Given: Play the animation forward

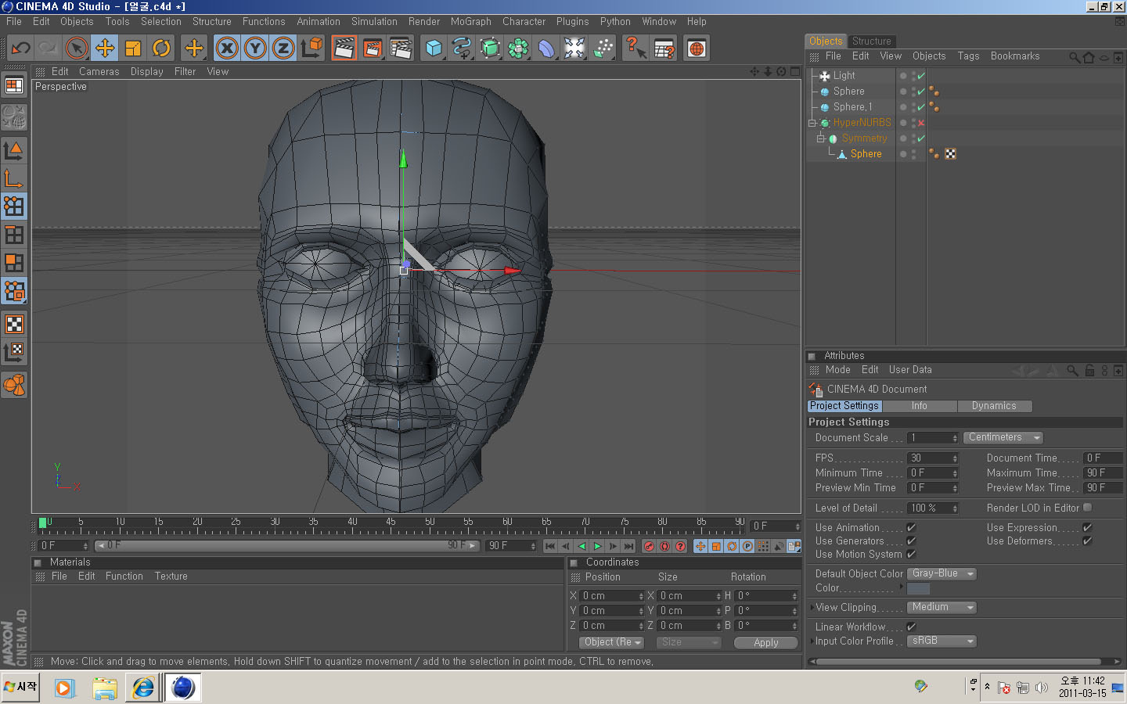Looking at the screenshot, I should (x=597, y=546).
